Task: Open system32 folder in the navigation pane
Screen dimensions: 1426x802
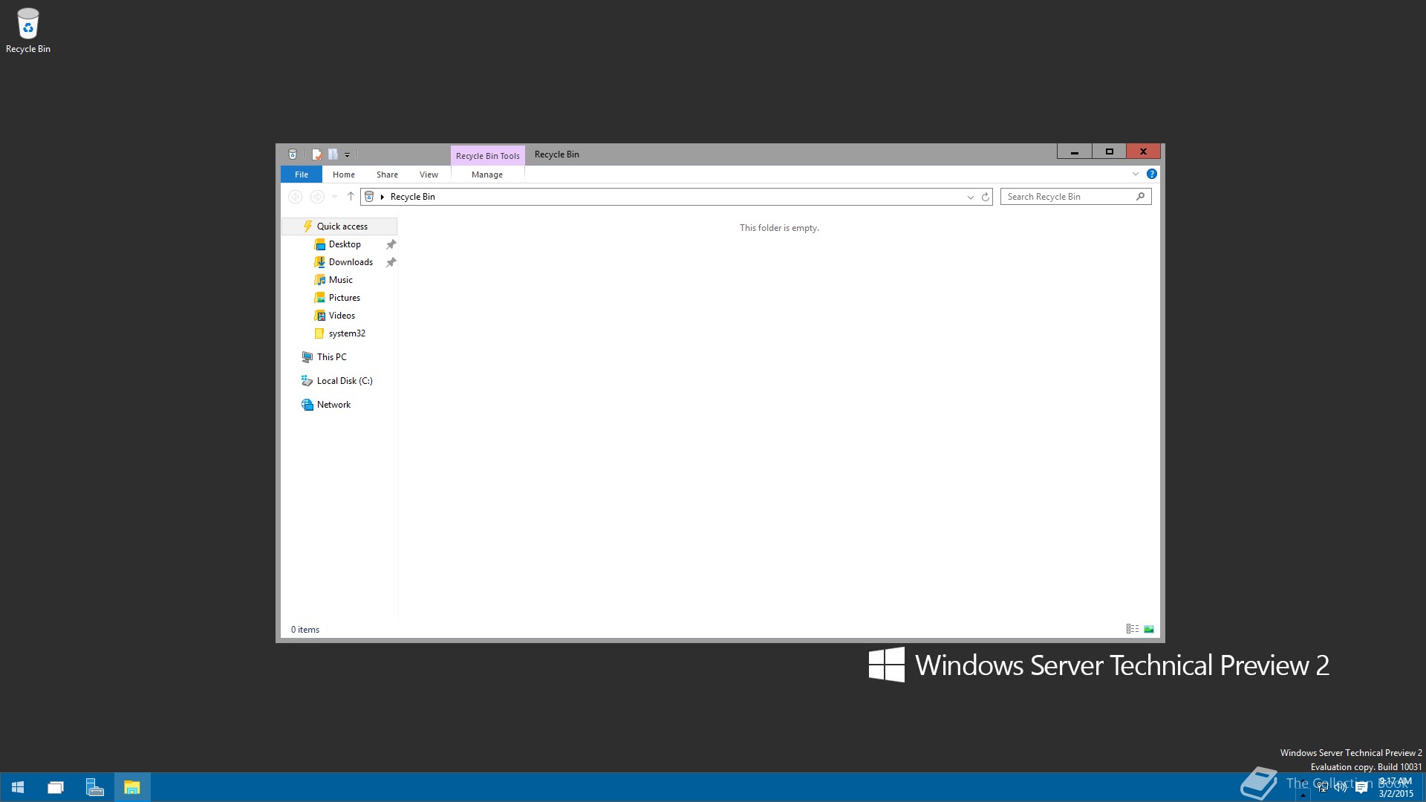Action: 347,333
